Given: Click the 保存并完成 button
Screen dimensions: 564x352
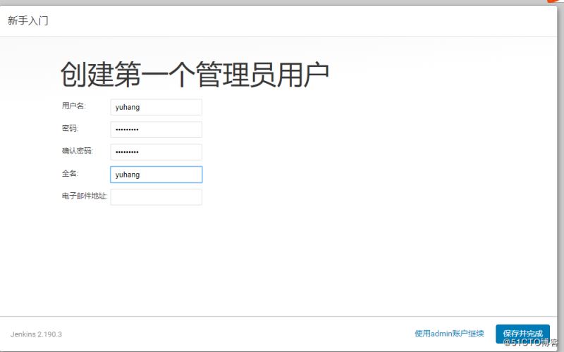Looking at the screenshot, I should pos(522,334).
